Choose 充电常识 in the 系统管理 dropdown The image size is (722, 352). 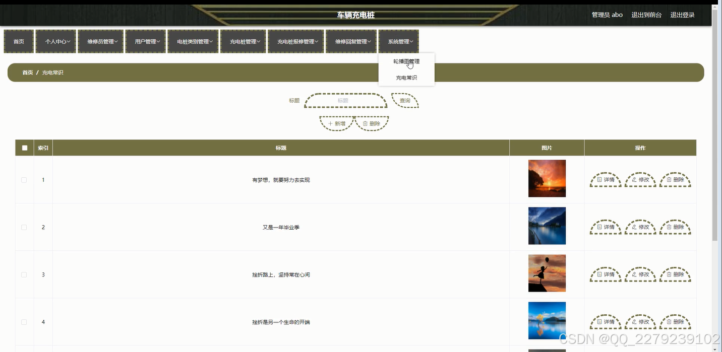[406, 78]
